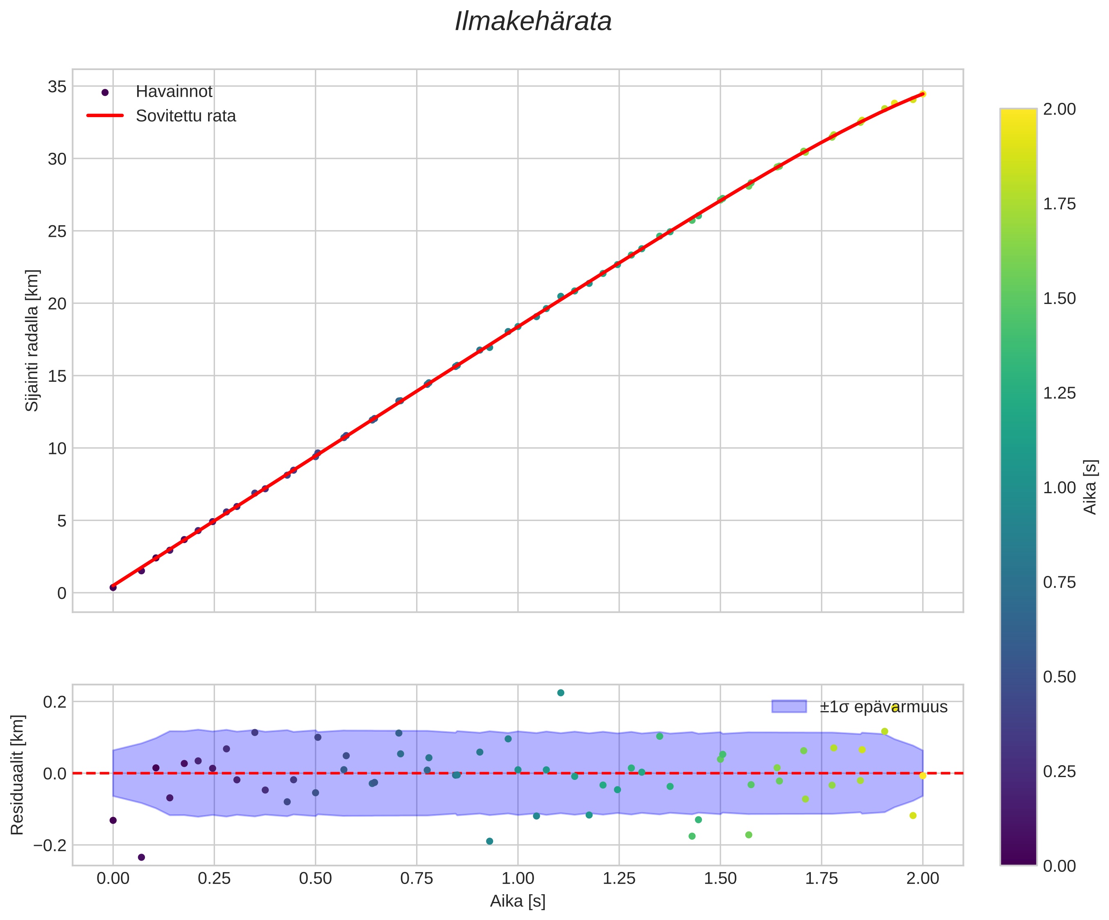The width and height of the screenshot is (1109, 920).
Task: Click the lowest residual point below −0.2
Action: coord(141,857)
